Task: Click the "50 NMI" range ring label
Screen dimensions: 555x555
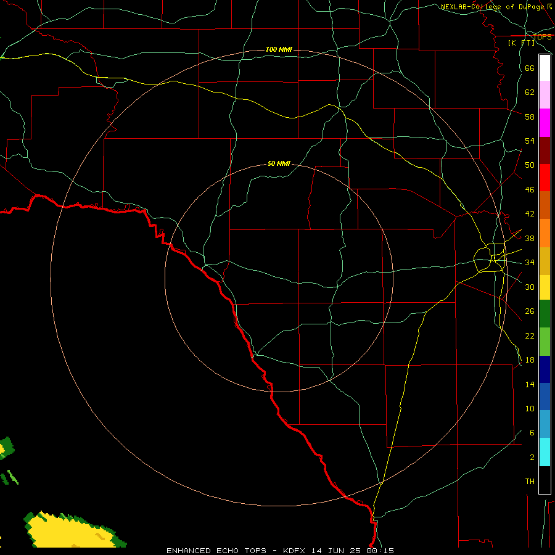Action: pyautogui.click(x=279, y=163)
